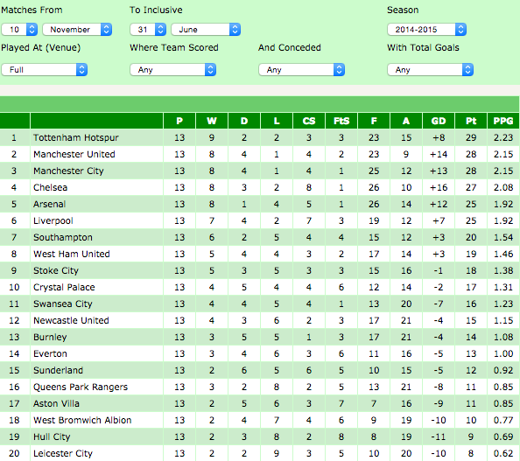Select Leicester City team name

coord(63,453)
